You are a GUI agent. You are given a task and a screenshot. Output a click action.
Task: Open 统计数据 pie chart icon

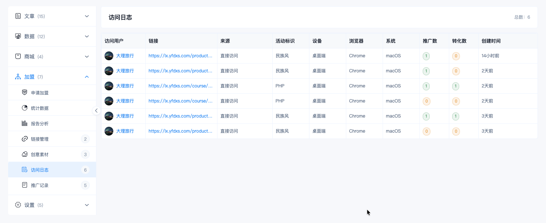pos(25,108)
